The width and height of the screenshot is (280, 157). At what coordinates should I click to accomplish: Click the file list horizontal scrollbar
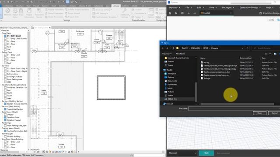237,104
